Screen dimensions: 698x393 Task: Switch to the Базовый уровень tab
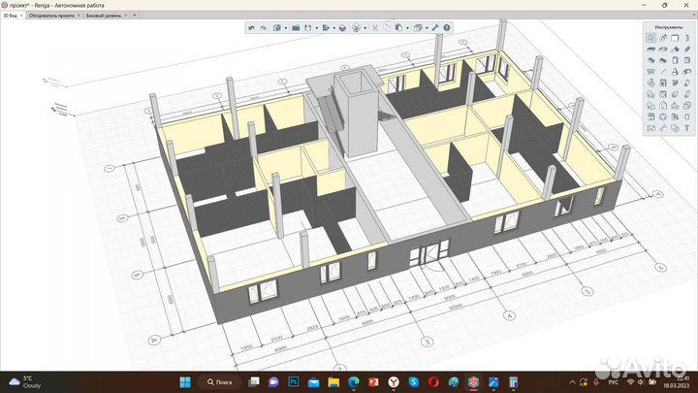(x=103, y=16)
